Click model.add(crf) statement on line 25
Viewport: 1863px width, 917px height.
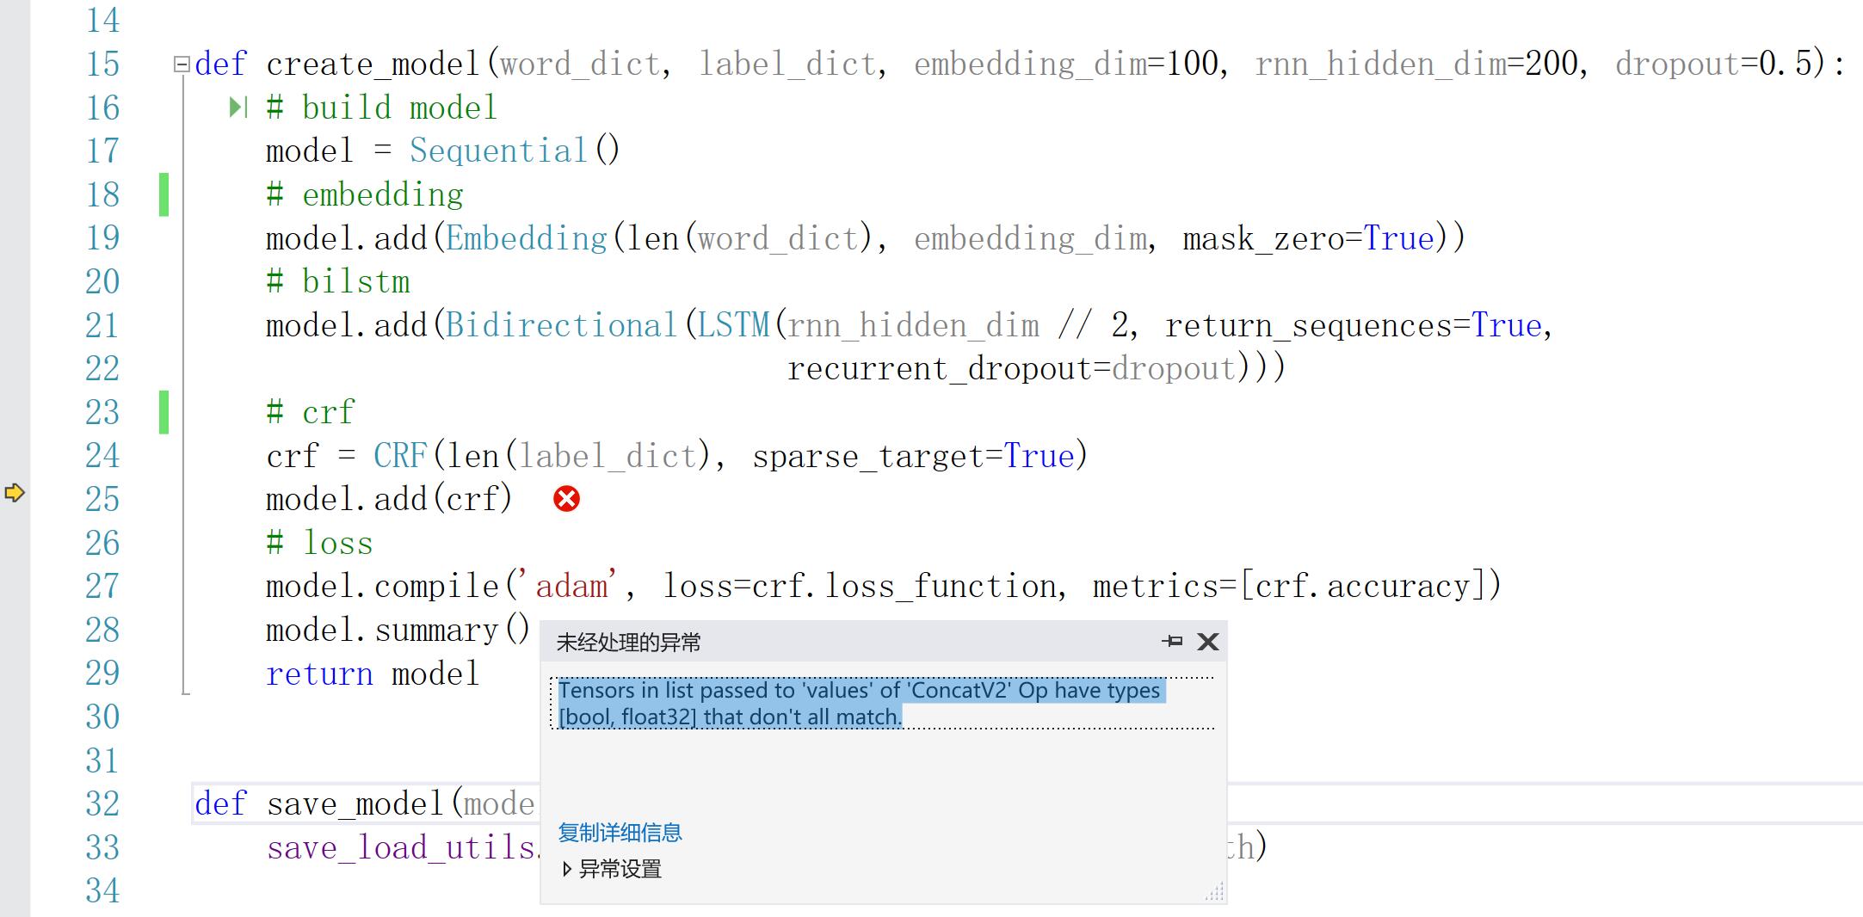[390, 500]
